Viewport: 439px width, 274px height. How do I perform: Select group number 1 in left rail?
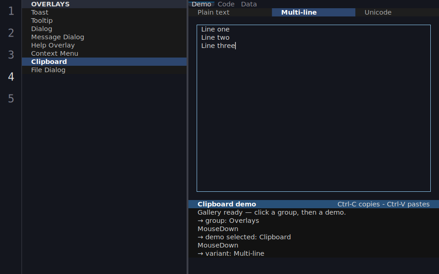pos(11,11)
